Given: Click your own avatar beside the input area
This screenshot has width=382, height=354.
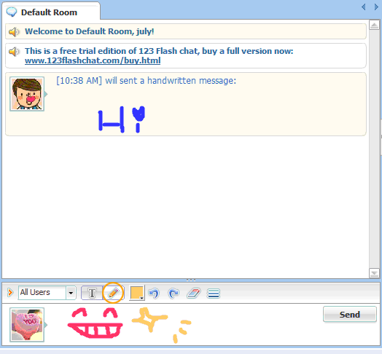Looking at the screenshot, I should [x=27, y=325].
